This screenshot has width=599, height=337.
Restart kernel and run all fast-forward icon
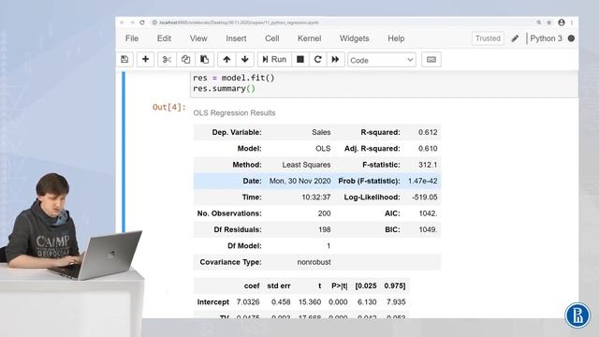(335, 60)
